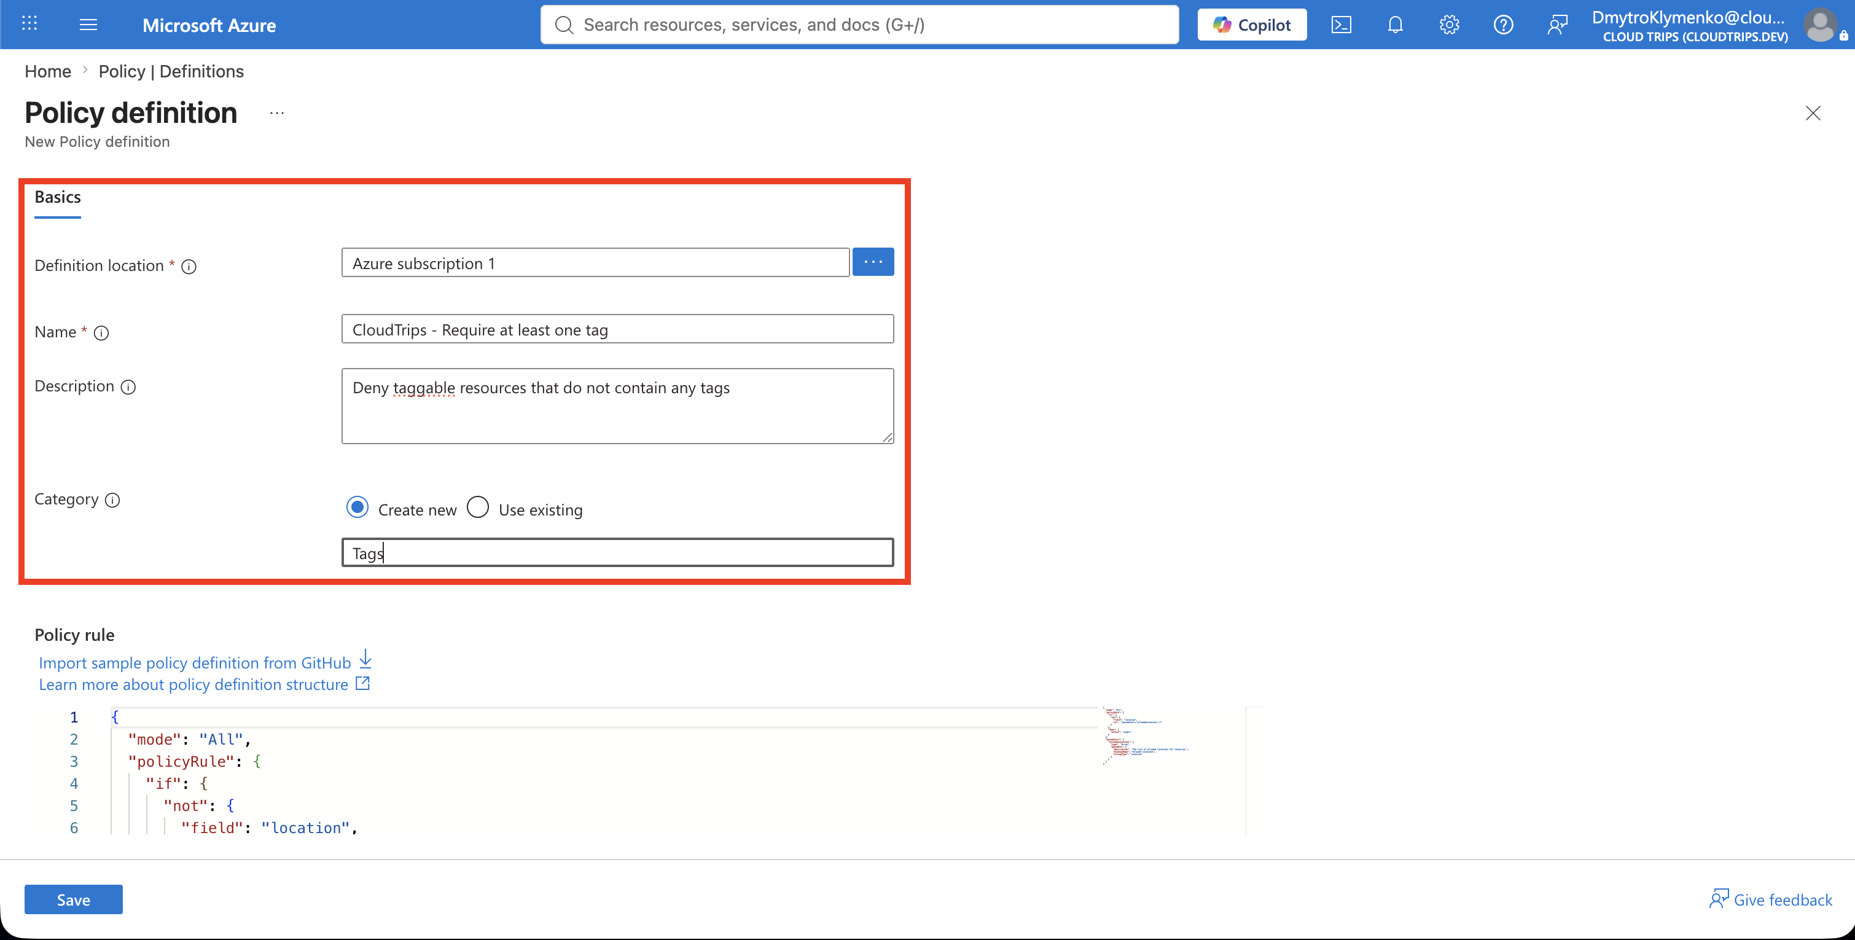This screenshot has height=940, width=1855.
Task: Open the definition location picker ellipsis button
Action: click(873, 262)
